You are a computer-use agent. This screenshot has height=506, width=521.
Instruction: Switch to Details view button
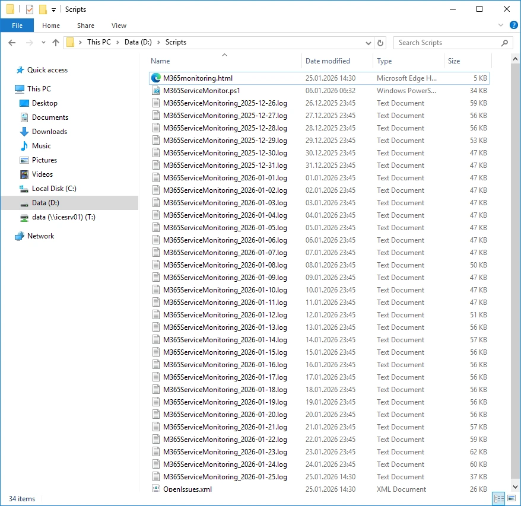coord(498,499)
